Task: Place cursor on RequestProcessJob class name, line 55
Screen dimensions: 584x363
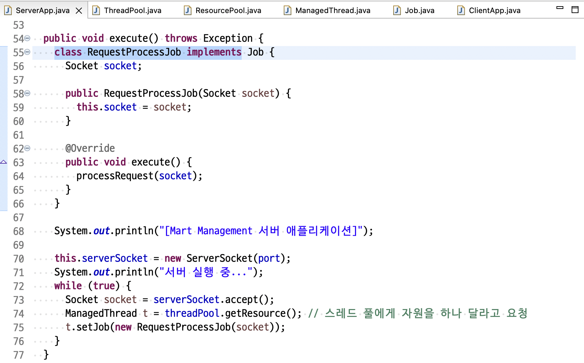Action: click(134, 52)
